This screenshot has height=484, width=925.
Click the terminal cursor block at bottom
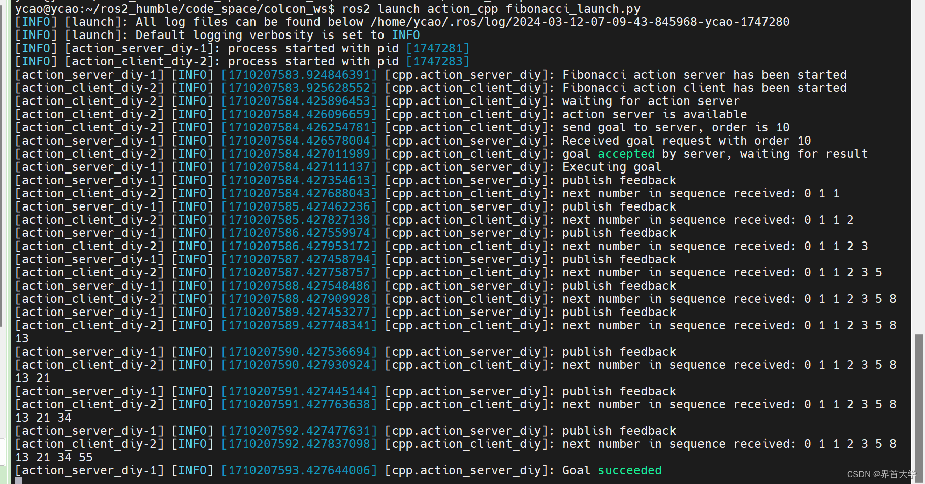pyautogui.click(x=18, y=480)
